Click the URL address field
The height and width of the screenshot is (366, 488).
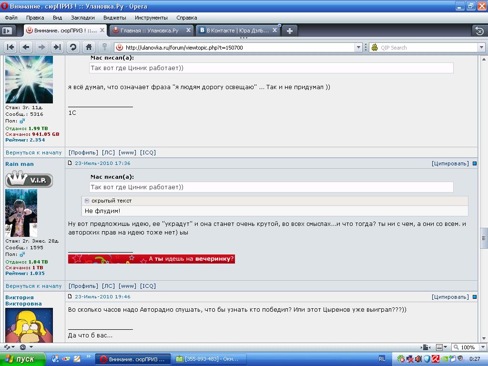(239, 48)
